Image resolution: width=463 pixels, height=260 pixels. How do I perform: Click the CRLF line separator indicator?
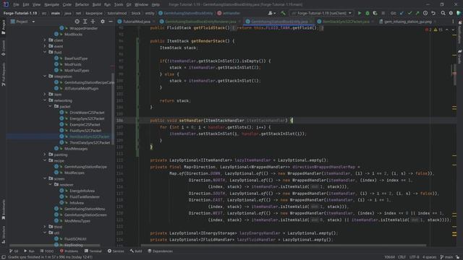402,257
